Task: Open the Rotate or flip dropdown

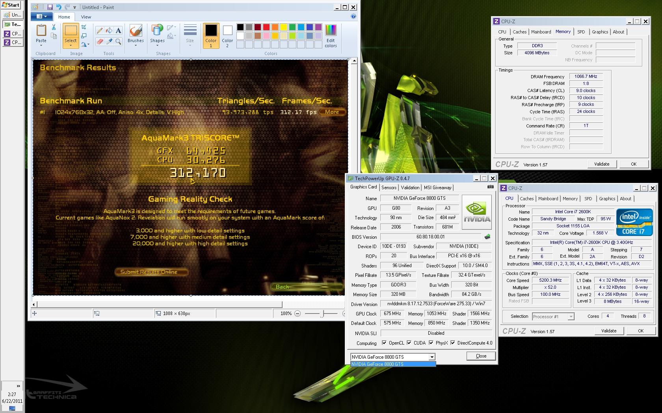Action: click(86, 44)
